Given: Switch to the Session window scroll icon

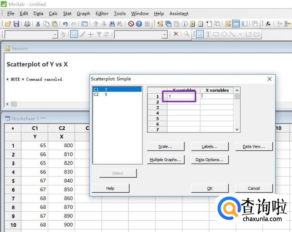Looking at the screenshot, I should (228, 24).
